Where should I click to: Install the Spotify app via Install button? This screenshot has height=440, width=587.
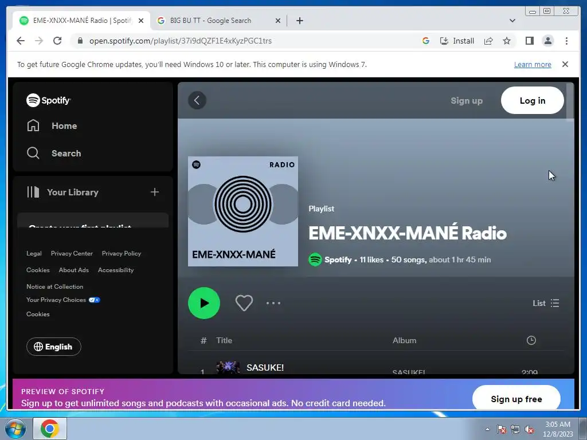pos(457,41)
